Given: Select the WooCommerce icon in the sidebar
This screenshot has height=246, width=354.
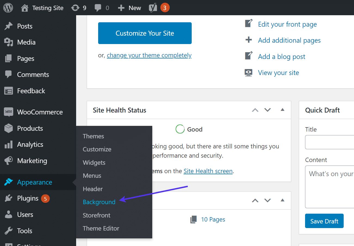Looking at the screenshot, I should pyautogui.click(x=8, y=112).
